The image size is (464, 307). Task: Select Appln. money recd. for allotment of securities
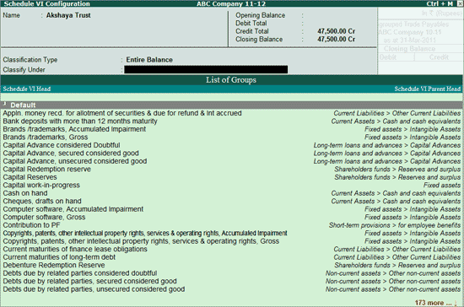122,113
